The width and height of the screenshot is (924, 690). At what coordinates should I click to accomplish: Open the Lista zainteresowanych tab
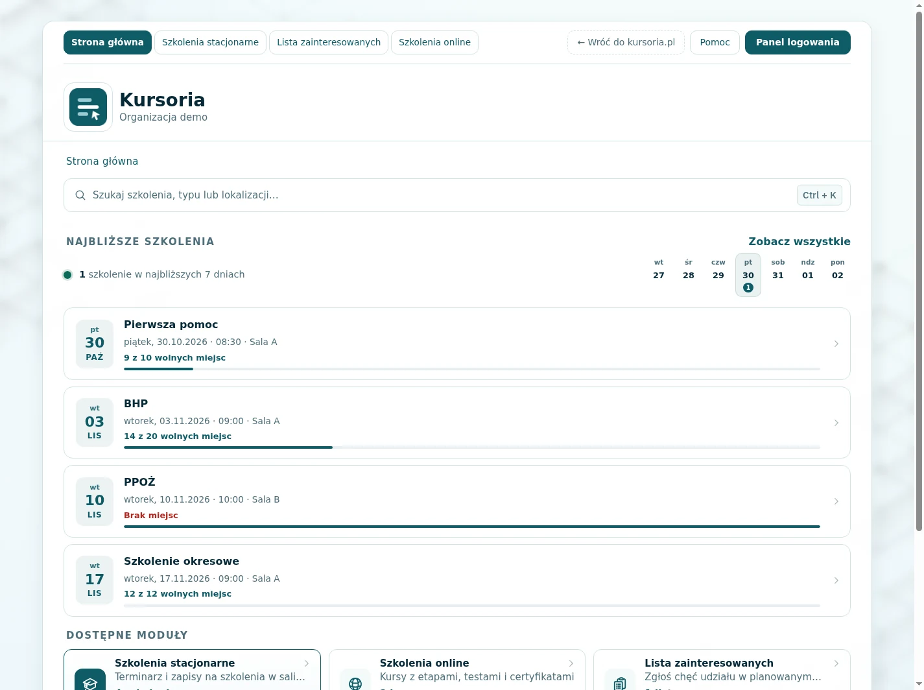(329, 42)
